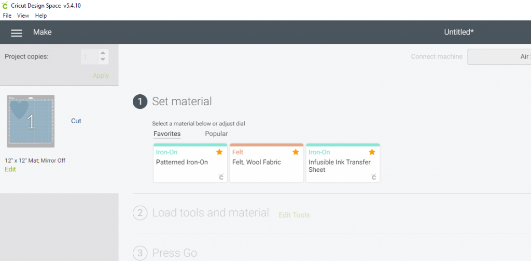Open the File menu

click(7, 16)
